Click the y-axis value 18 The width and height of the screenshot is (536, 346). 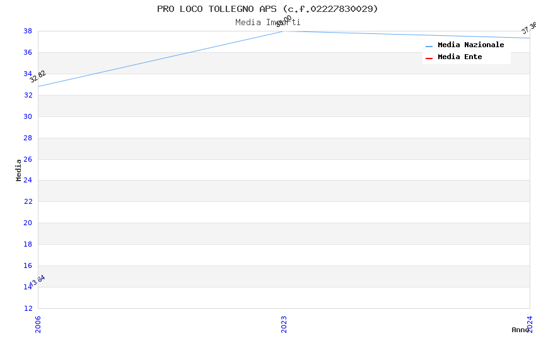[28, 244]
